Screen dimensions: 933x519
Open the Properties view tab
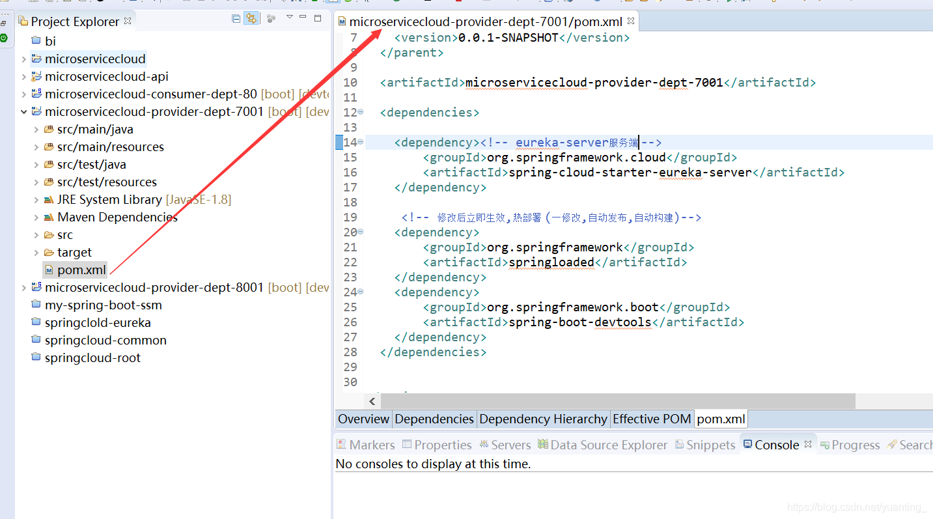(x=436, y=445)
